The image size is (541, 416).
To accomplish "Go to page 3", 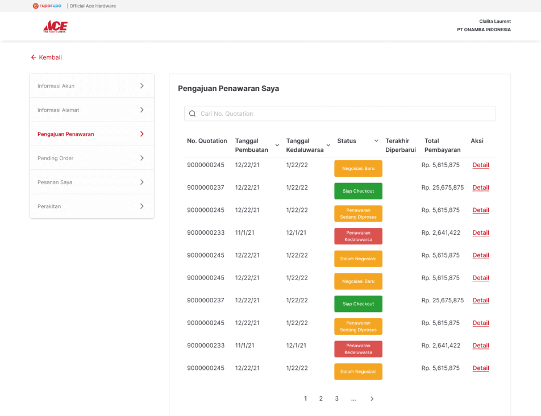I will pos(337,399).
